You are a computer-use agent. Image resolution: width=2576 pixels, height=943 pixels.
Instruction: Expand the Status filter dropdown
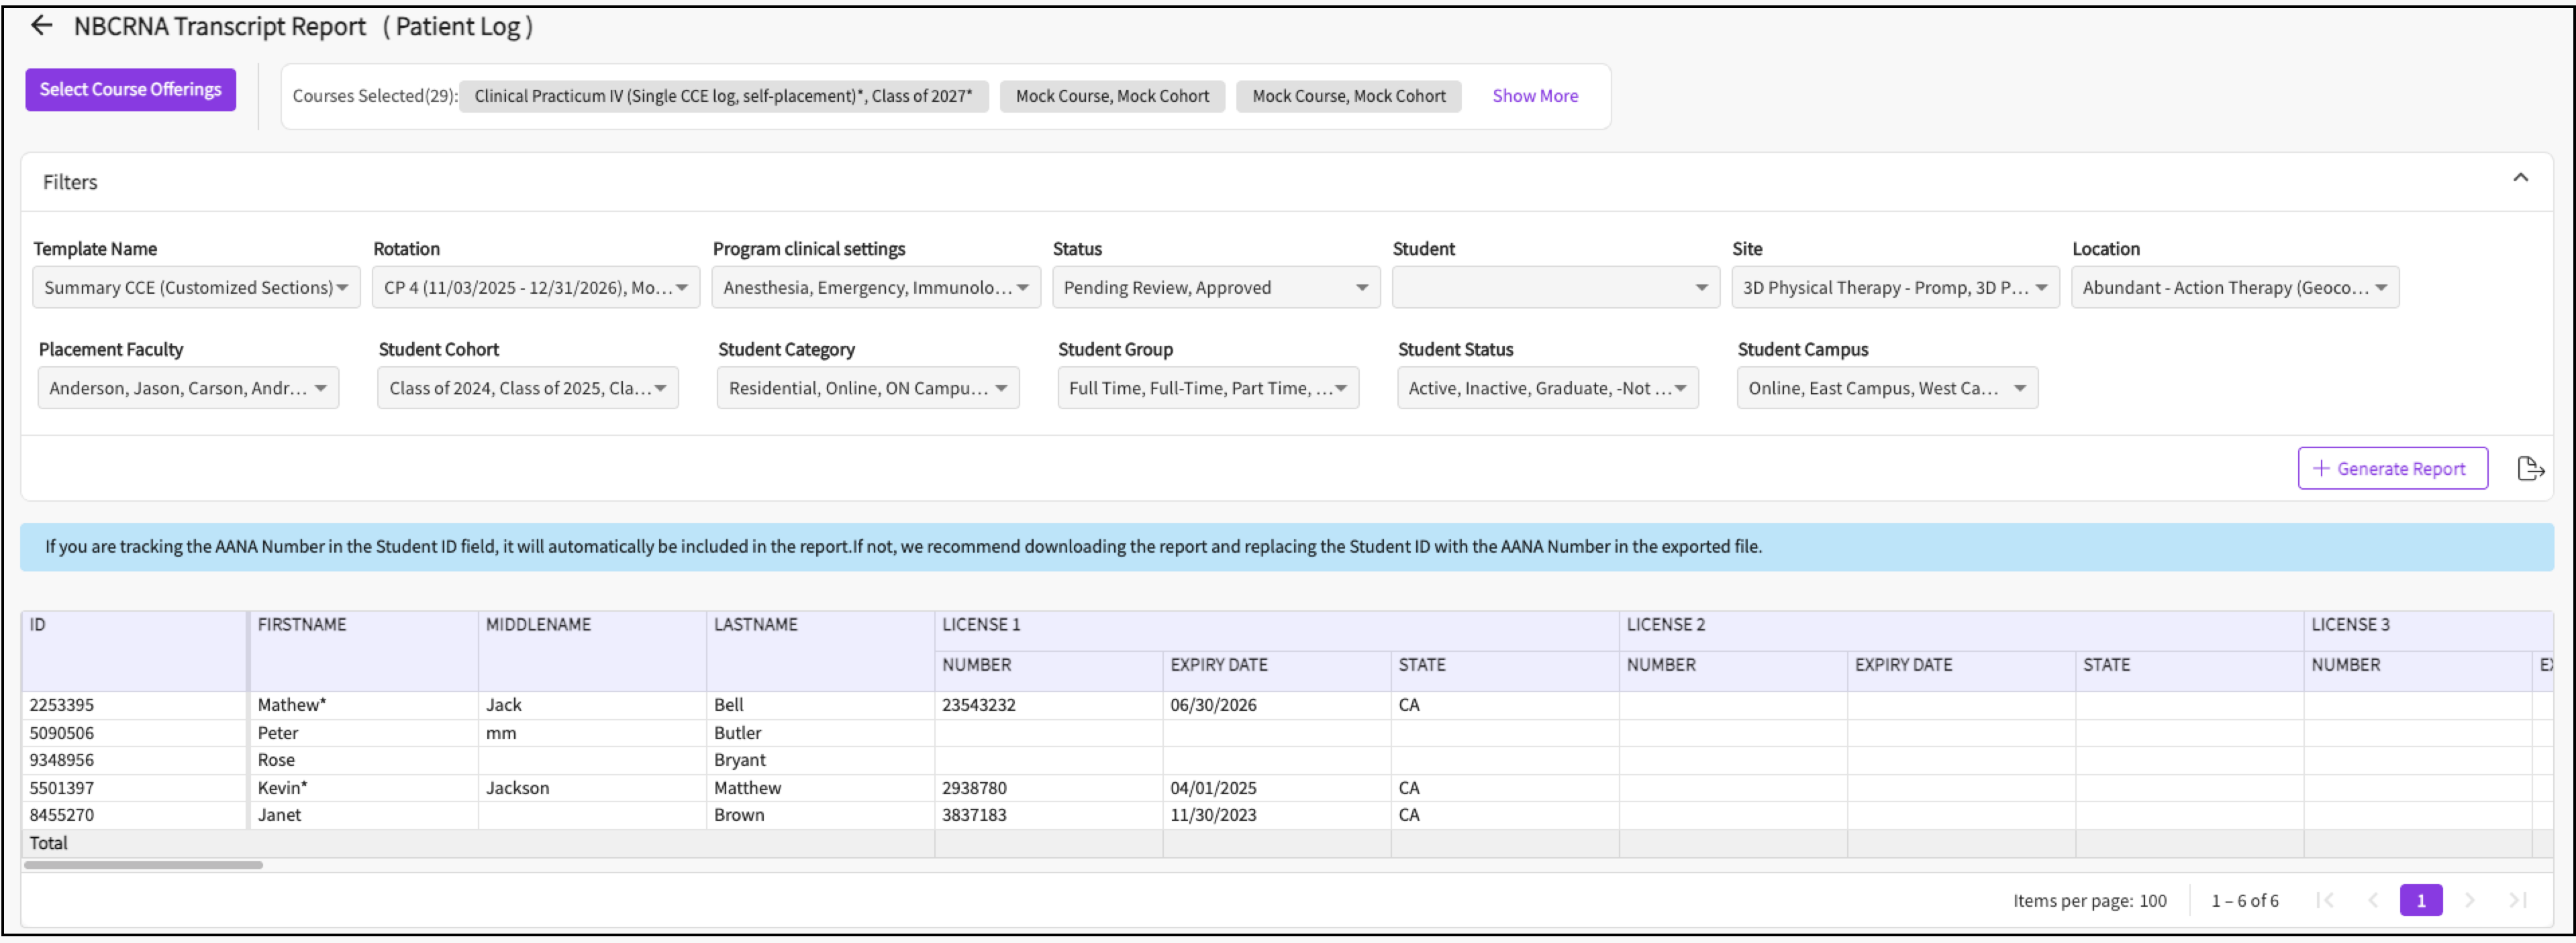pos(1215,288)
